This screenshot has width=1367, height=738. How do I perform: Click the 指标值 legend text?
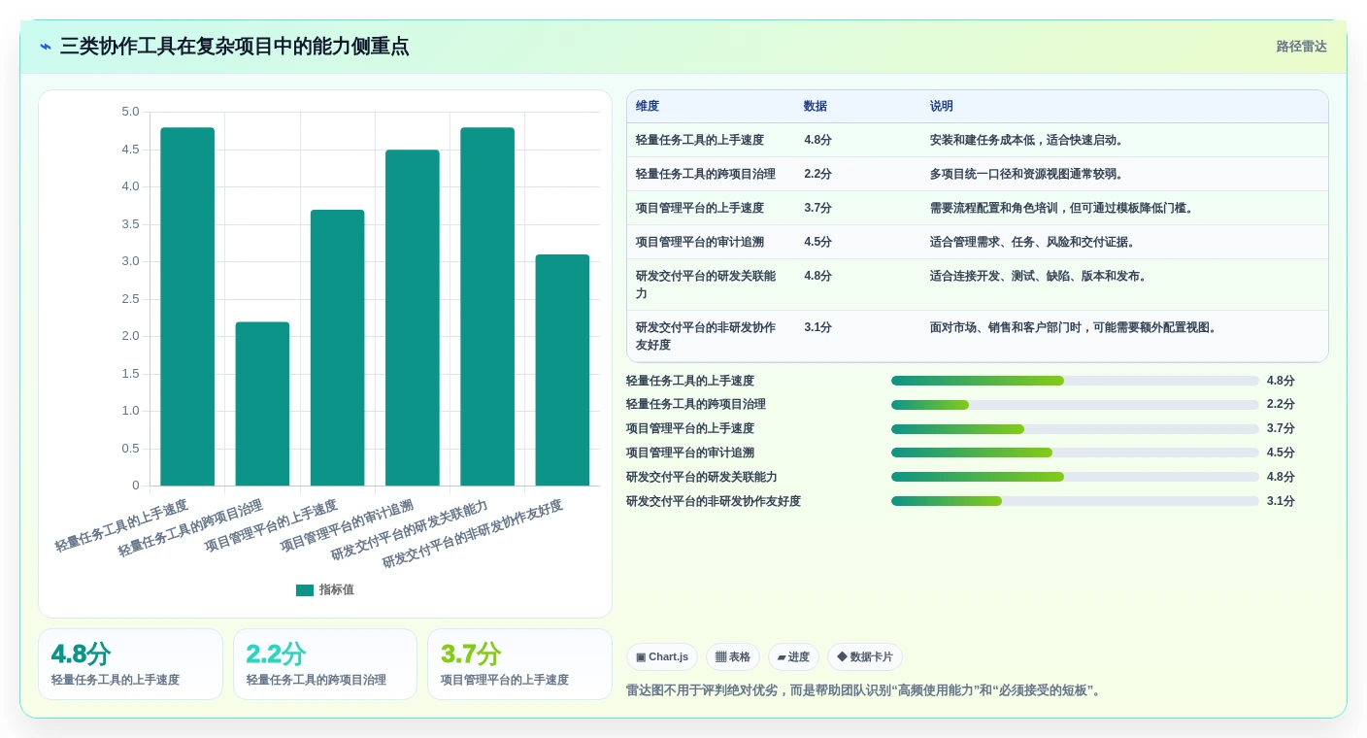(337, 590)
